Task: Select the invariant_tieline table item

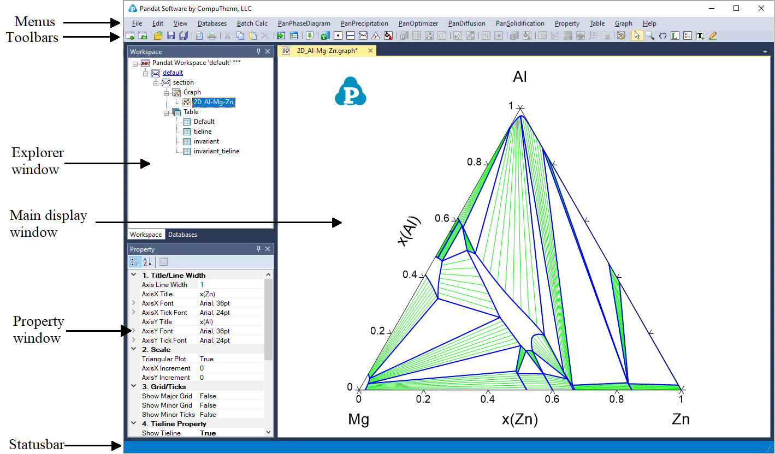Action: tap(216, 151)
